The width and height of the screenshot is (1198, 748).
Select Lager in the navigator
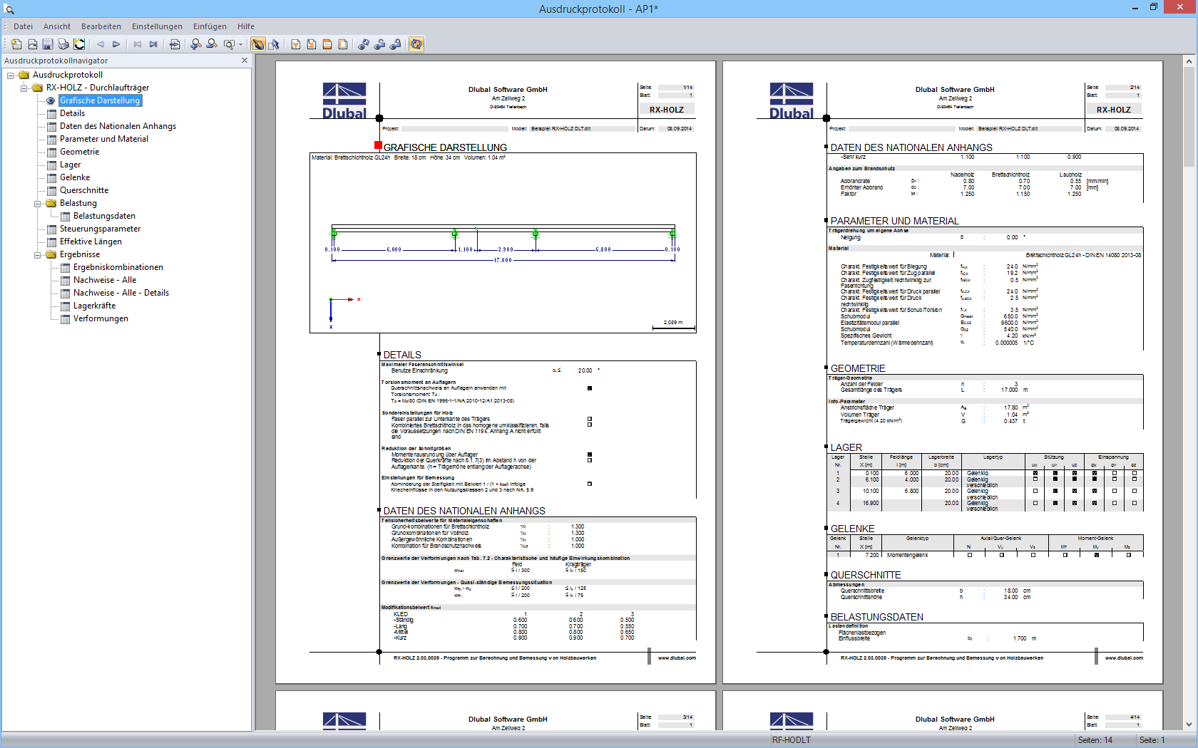(x=71, y=165)
